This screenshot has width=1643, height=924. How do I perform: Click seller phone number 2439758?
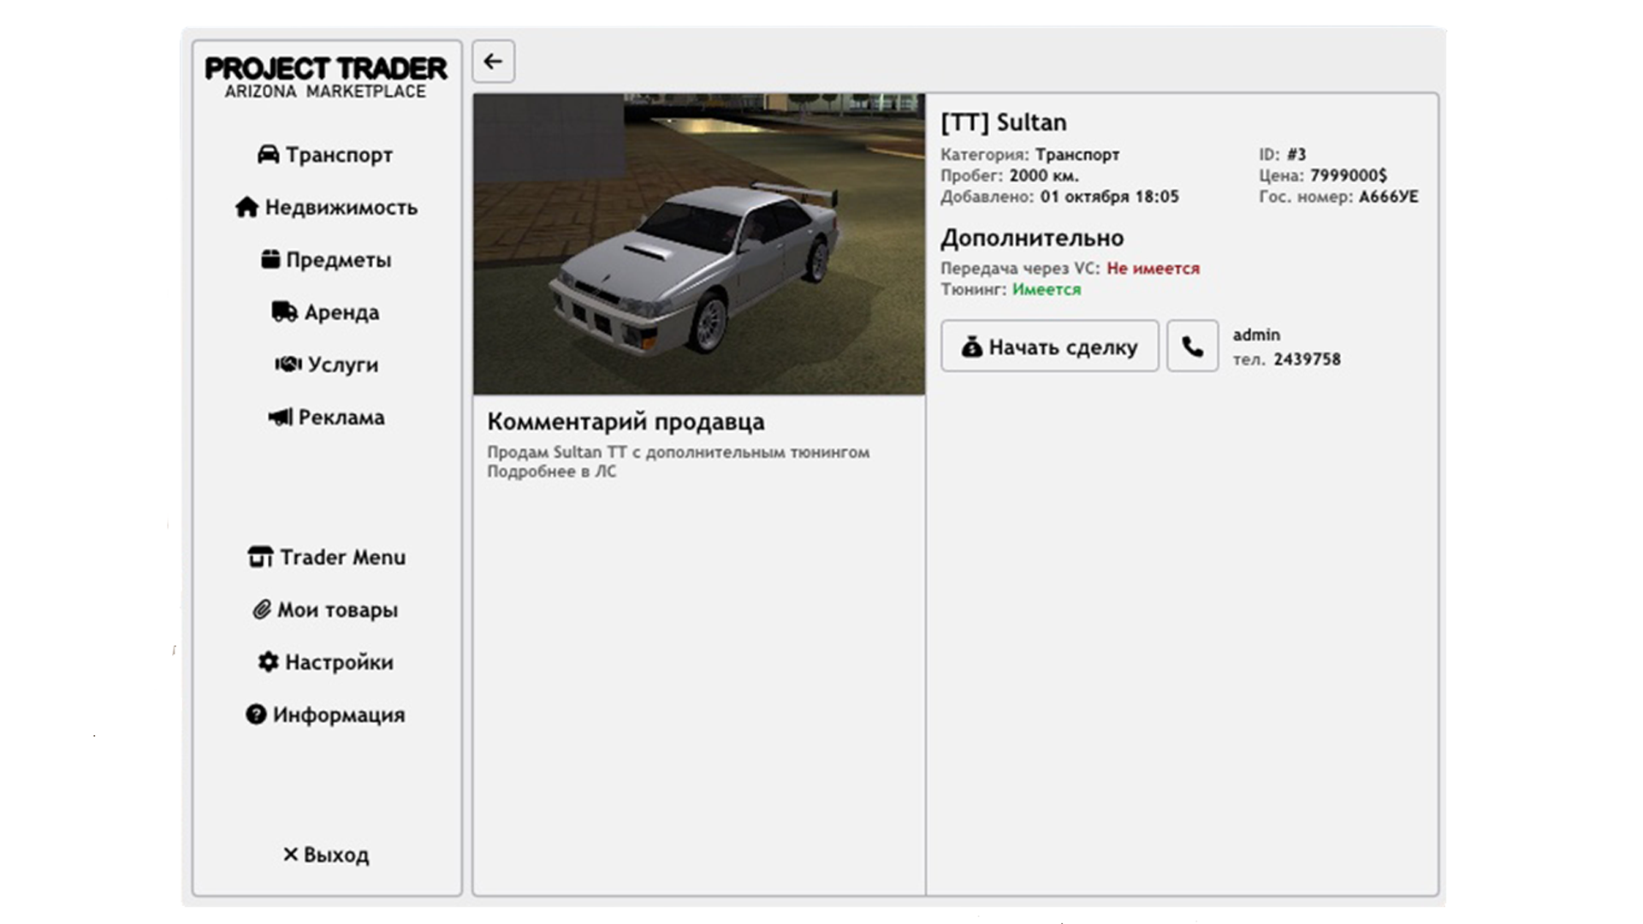click(1307, 359)
